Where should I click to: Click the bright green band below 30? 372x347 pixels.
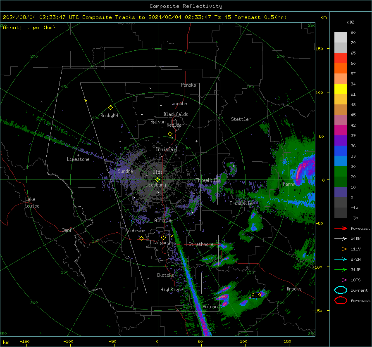click(341, 172)
